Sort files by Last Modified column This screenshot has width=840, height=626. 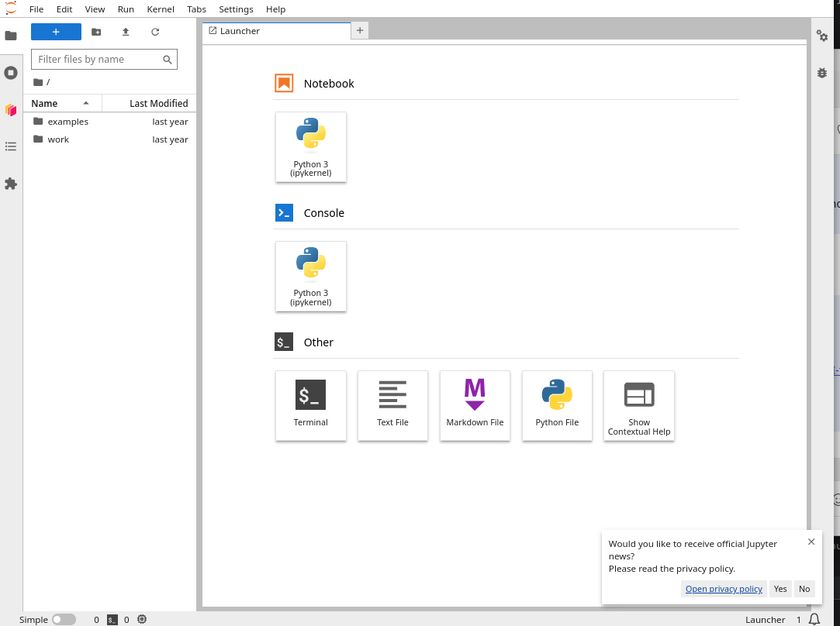pyautogui.click(x=158, y=103)
